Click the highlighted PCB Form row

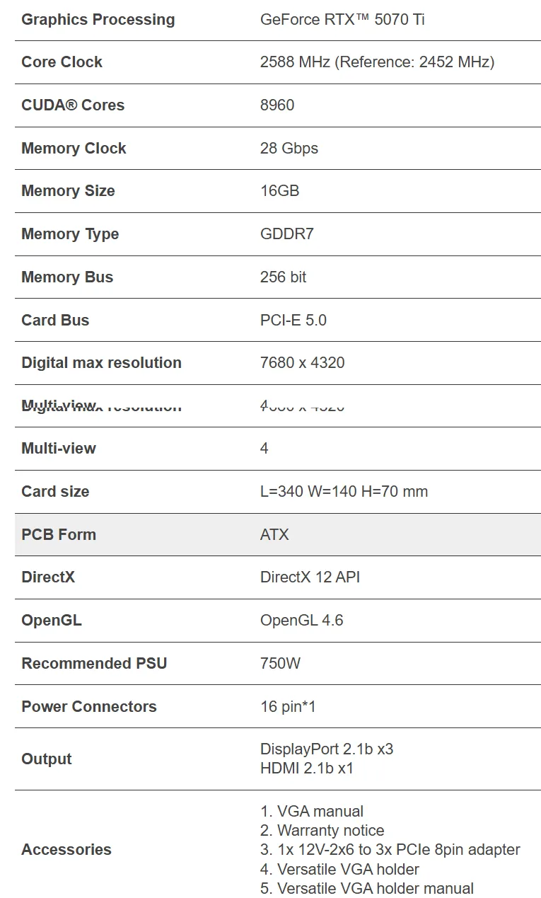[278, 535]
